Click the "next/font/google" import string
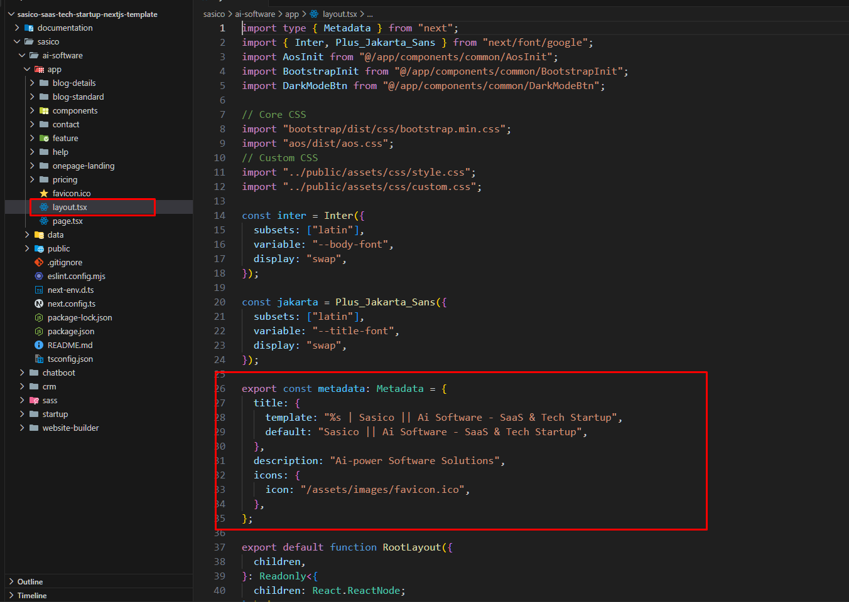This screenshot has height=602, width=849. 535,43
